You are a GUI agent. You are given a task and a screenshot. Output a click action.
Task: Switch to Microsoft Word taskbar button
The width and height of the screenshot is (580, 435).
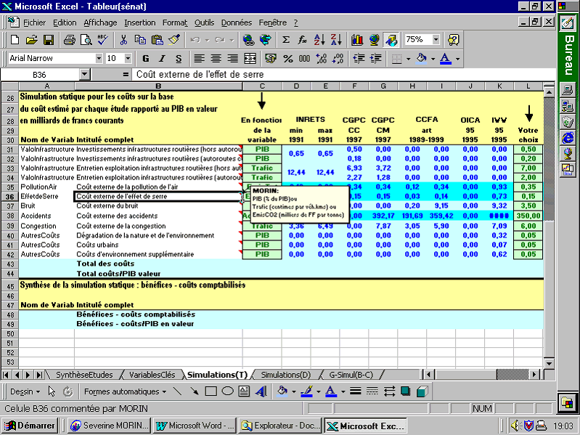[x=195, y=426]
